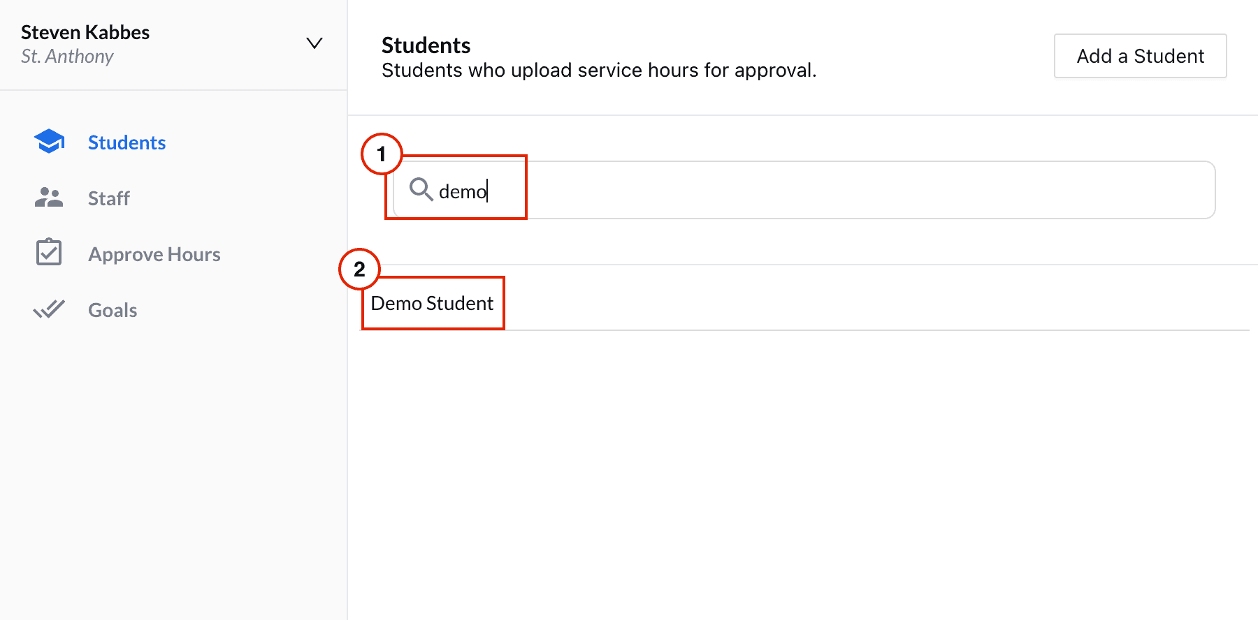Click the Goals double-checkmark icon
1258x620 pixels.
49,309
